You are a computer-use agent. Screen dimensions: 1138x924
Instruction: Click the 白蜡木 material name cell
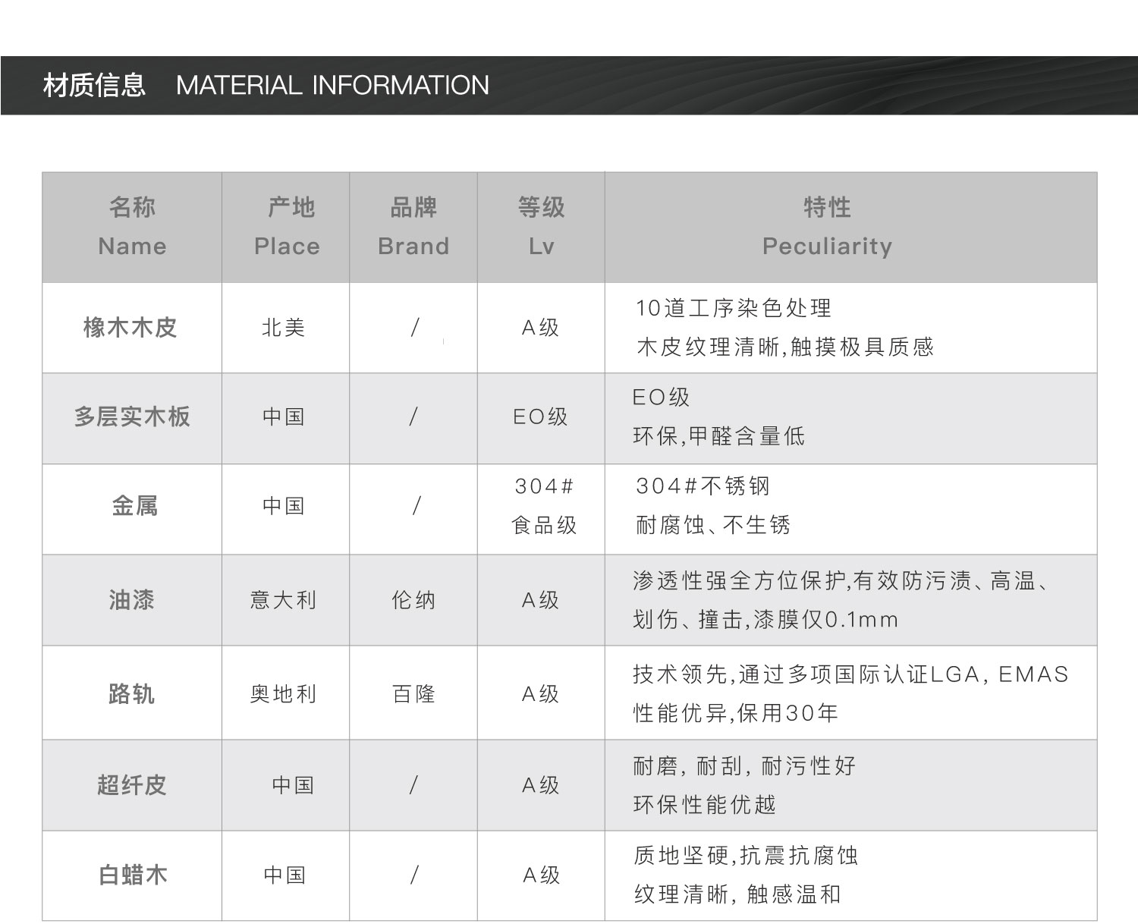133,875
